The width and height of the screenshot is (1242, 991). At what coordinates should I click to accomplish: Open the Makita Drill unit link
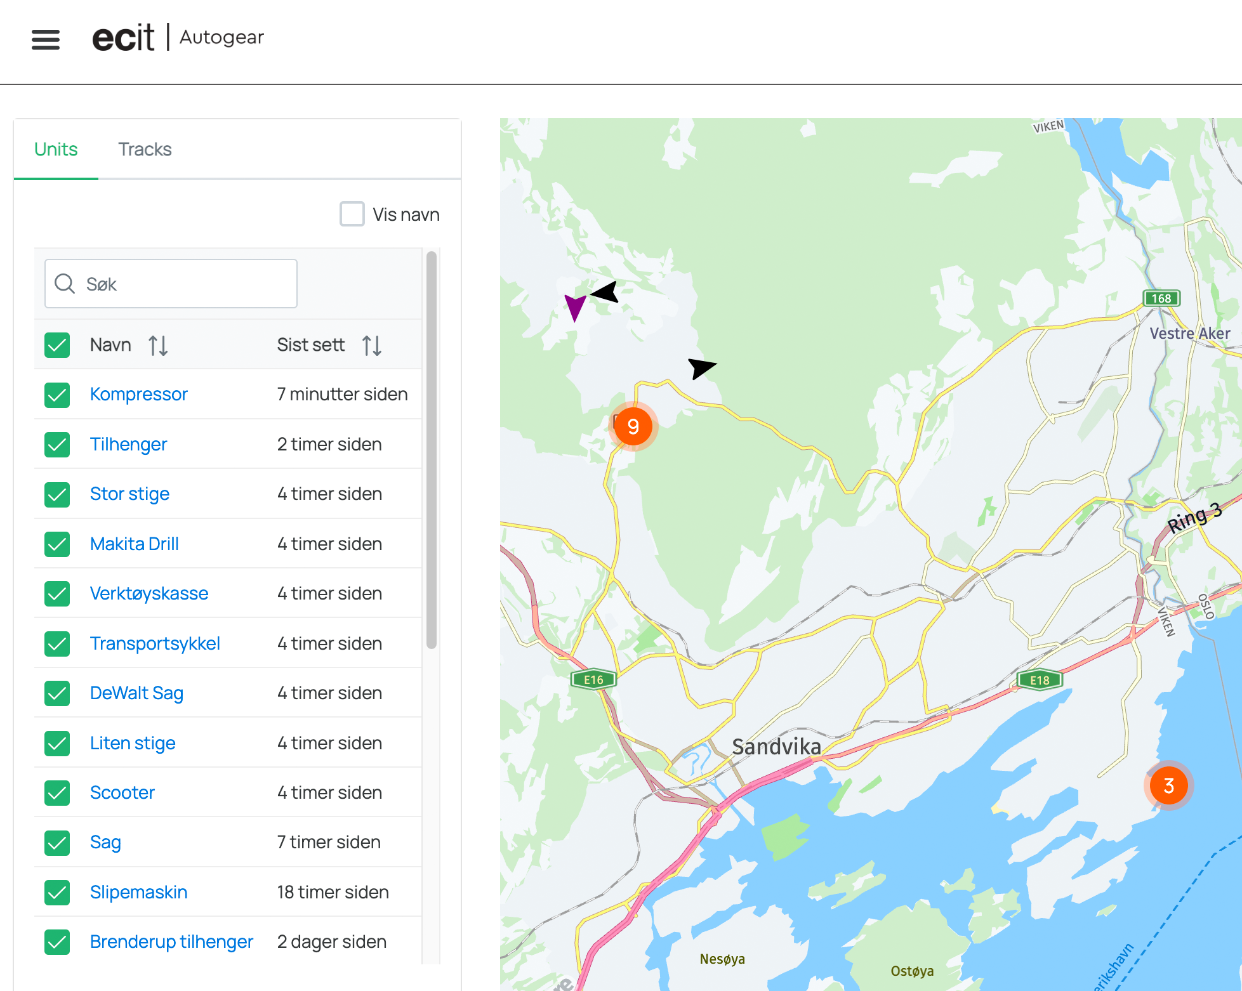(134, 544)
